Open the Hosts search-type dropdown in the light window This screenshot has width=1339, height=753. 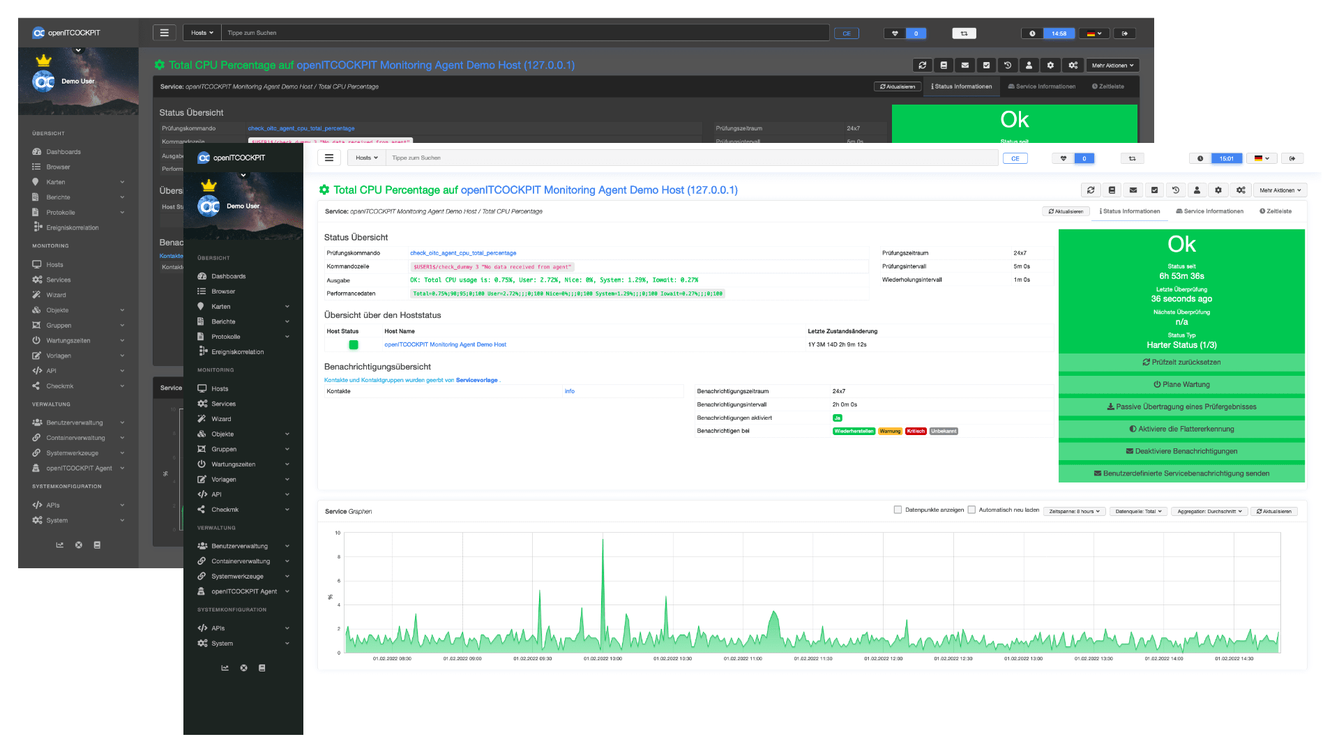(367, 158)
